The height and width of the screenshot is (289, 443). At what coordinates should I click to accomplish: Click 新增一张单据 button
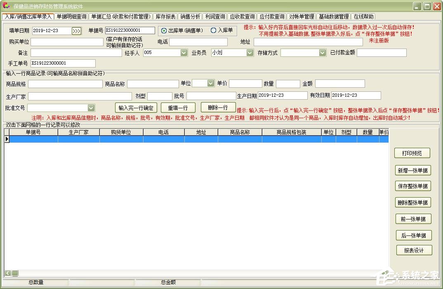pos(413,170)
